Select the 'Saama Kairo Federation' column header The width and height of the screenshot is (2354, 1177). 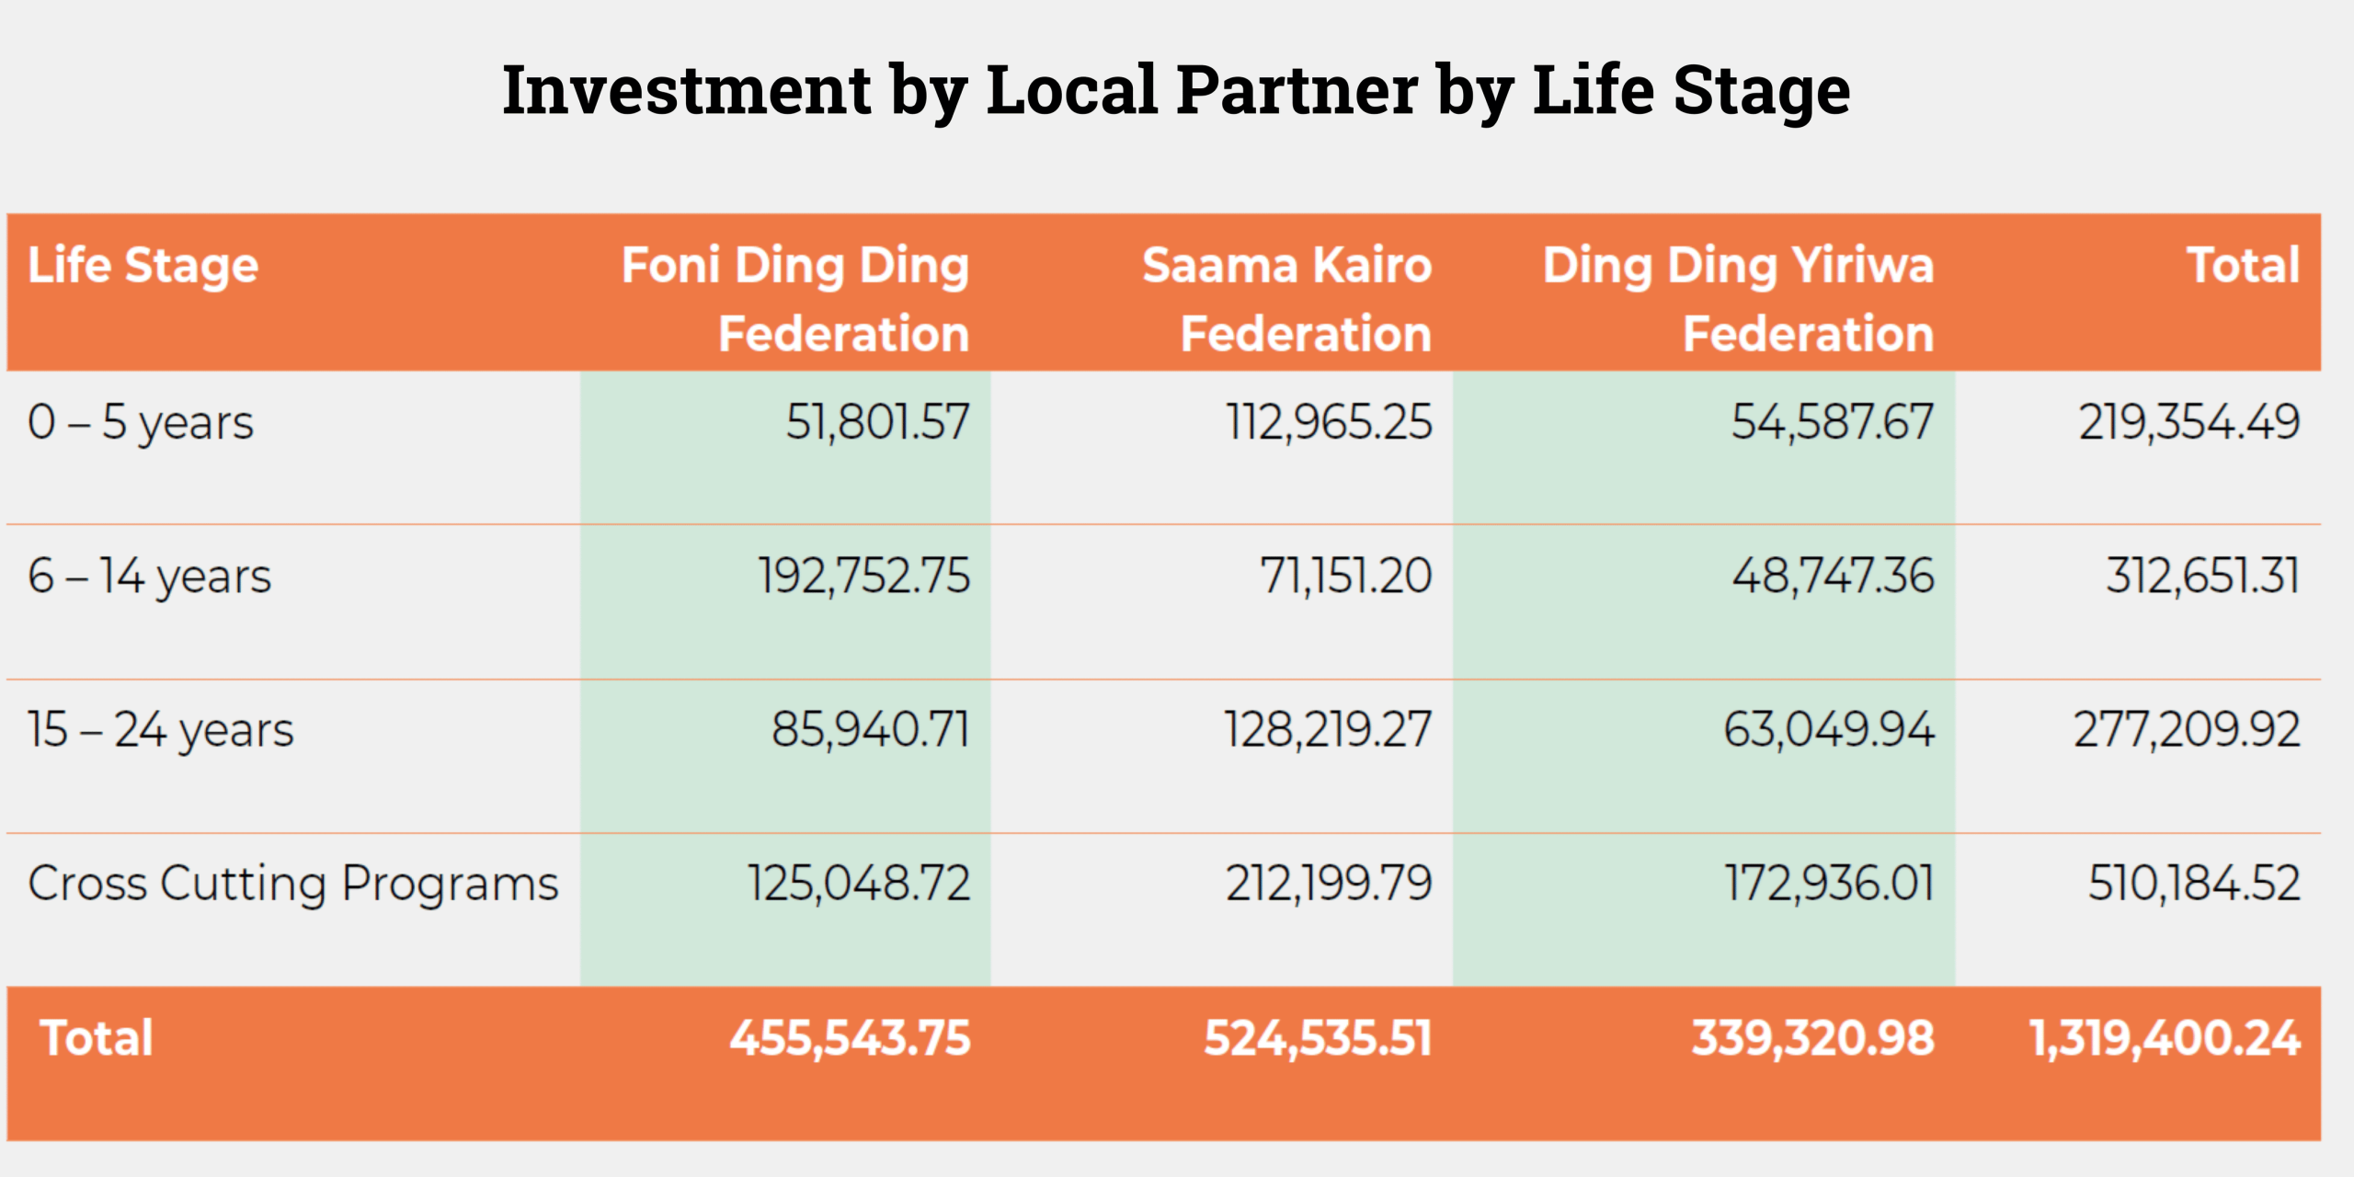[x=1286, y=298]
